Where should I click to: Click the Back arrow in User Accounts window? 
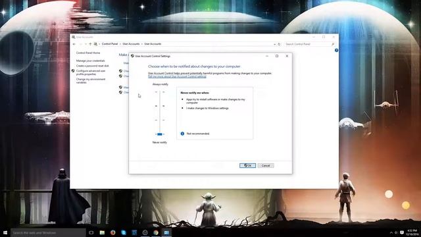[74, 44]
